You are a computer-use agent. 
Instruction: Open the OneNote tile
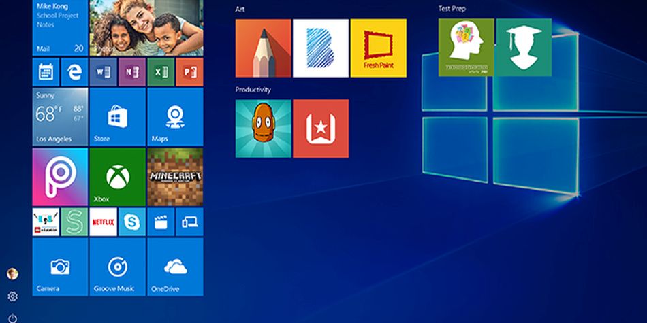132,72
